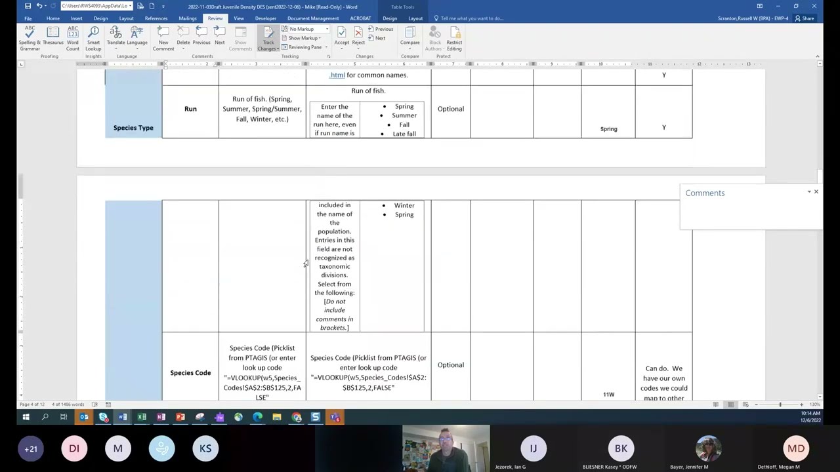
Task: Expand the No Markup display dropdown
Action: coord(305,29)
